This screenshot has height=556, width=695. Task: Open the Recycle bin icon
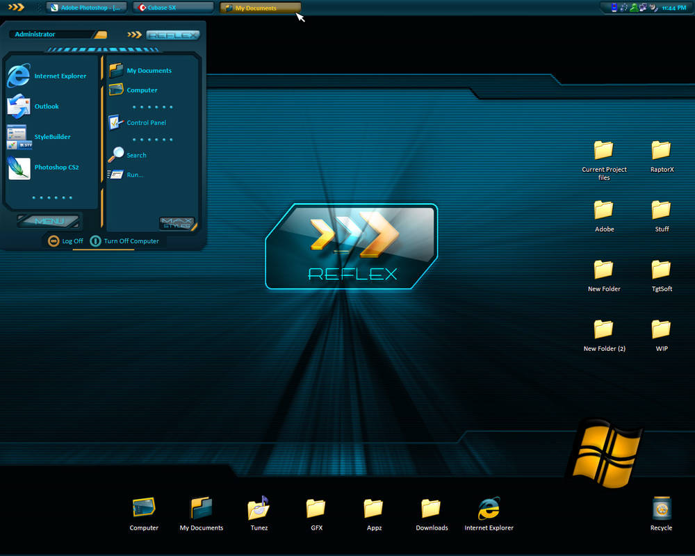pos(662,514)
